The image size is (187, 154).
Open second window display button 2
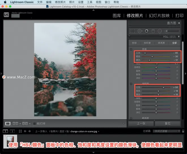[x=12, y=131]
